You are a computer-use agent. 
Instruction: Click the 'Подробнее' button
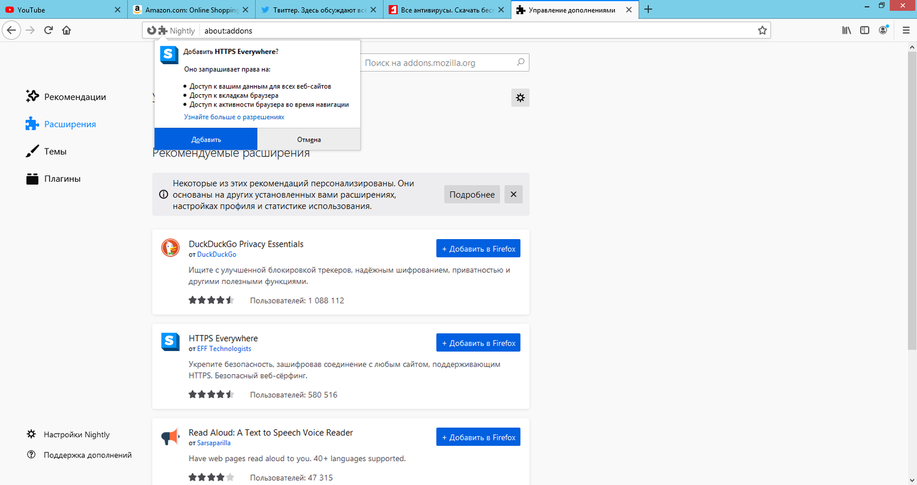[x=472, y=194]
